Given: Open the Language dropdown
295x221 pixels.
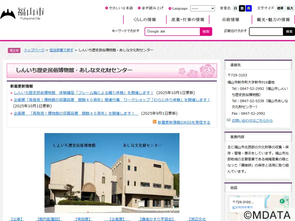Looking at the screenshot, I should pyautogui.click(x=202, y=8).
